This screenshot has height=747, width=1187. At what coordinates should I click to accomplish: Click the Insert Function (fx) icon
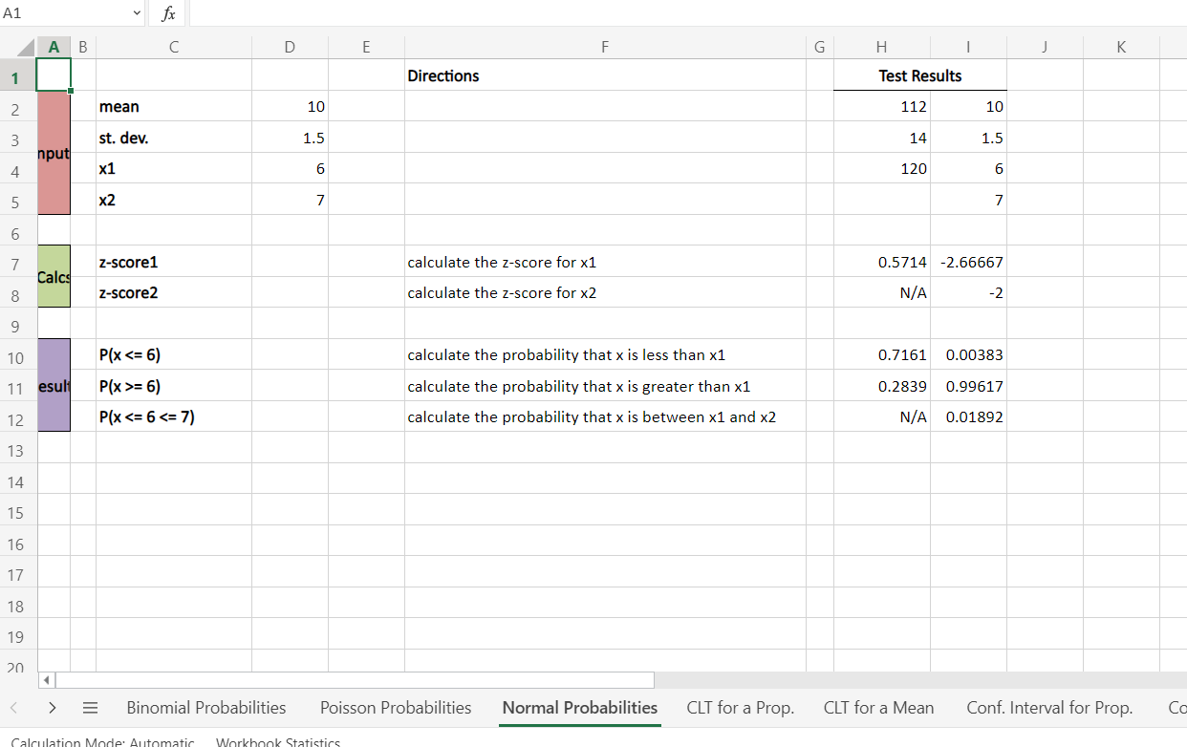coord(168,13)
